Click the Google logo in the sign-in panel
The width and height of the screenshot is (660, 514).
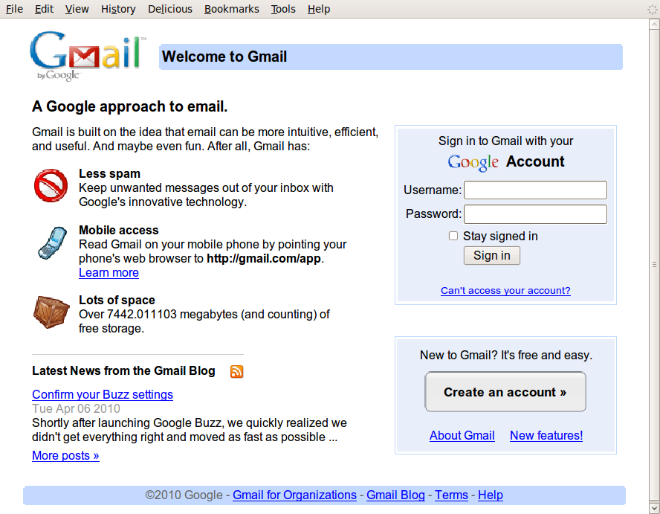point(473,161)
